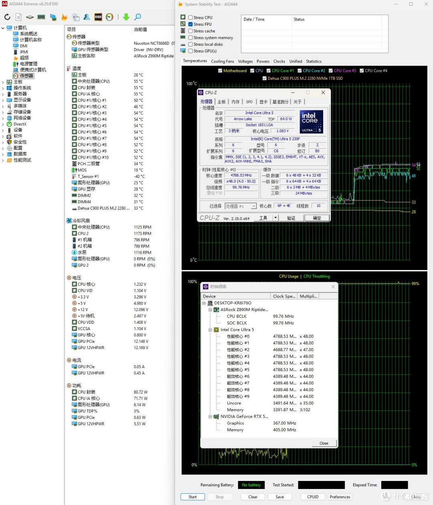The height and width of the screenshot is (505, 433).
Task: Collapse the Intel Core Ultra 5 node in clock window
Action: pos(210,329)
